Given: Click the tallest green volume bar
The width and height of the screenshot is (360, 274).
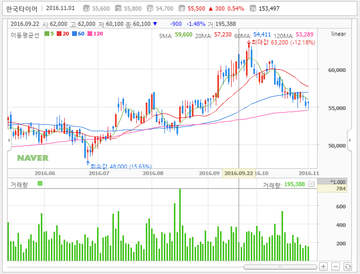Looking at the screenshot, I should click(180, 225).
